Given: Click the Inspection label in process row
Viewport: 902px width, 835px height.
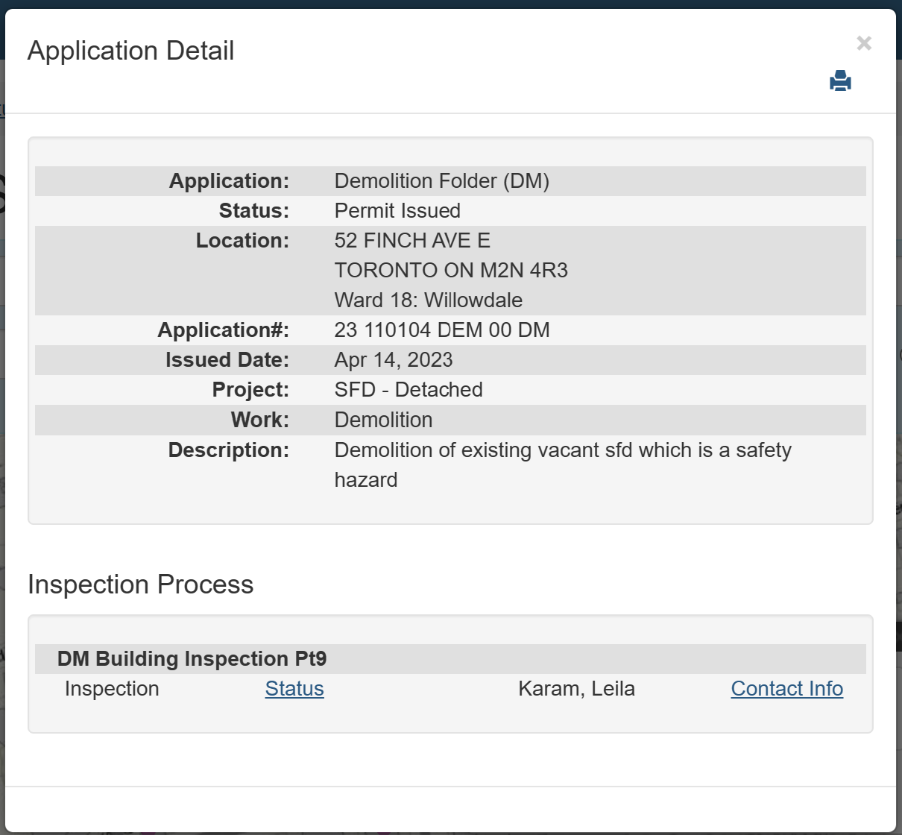Looking at the screenshot, I should (x=112, y=689).
